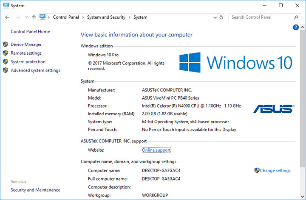Image resolution: width=306 pixels, height=200 pixels.
Task: Open Control Panel Home
Action: [30, 31]
